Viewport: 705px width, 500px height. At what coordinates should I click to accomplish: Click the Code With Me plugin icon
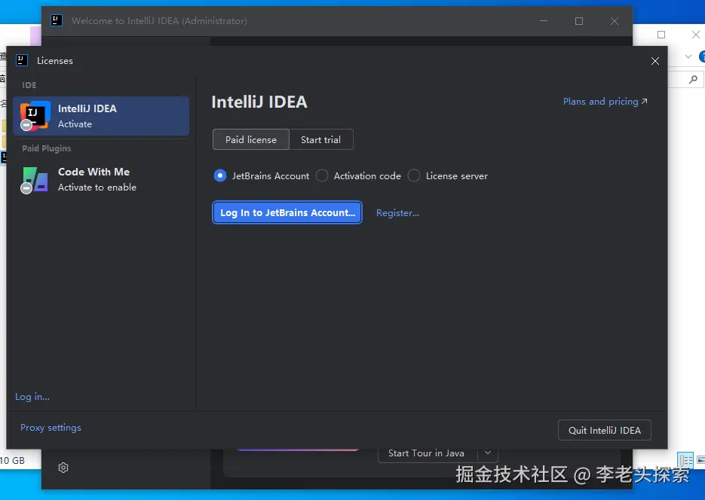click(x=35, y=179)
